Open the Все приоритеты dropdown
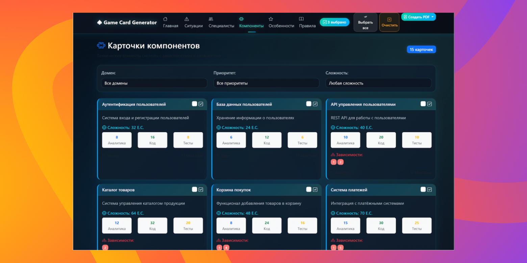This screenshot has height=263, width=527. point(266,83)
